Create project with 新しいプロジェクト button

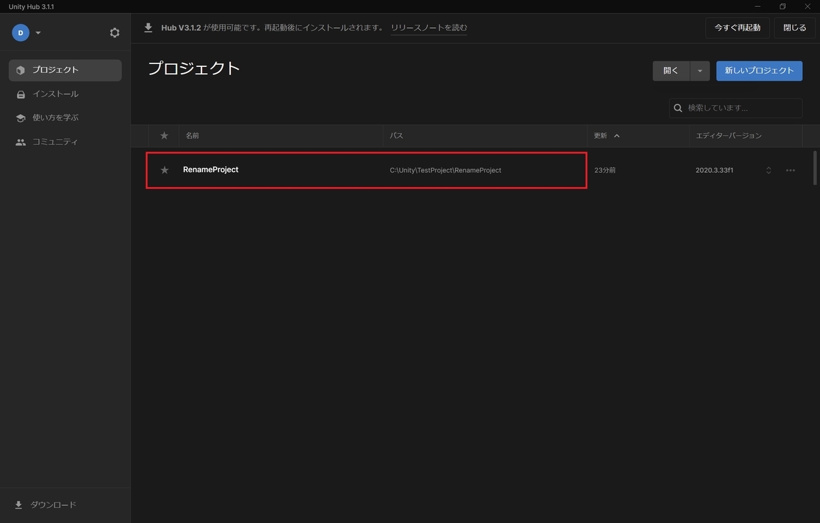tap(759, 70)
